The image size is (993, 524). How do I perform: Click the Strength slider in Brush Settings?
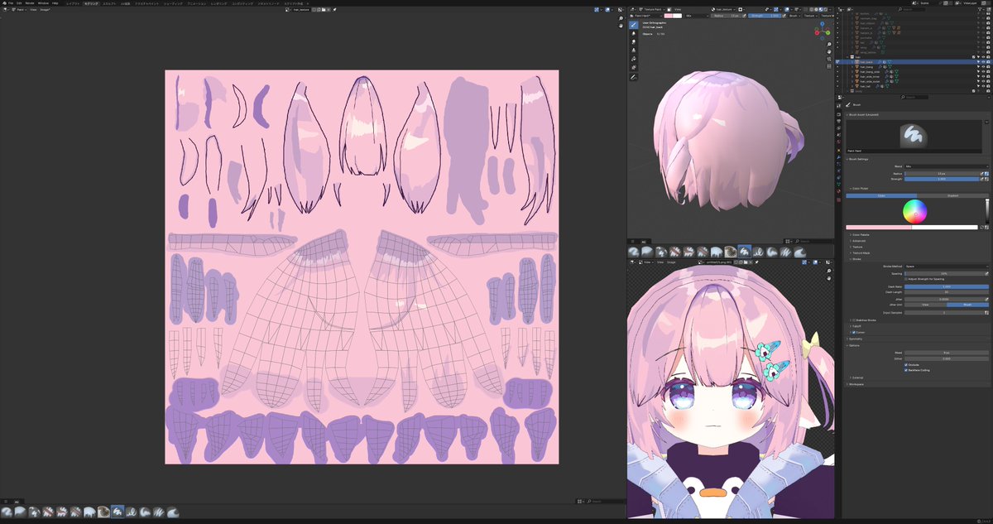[x=942, y=179]
